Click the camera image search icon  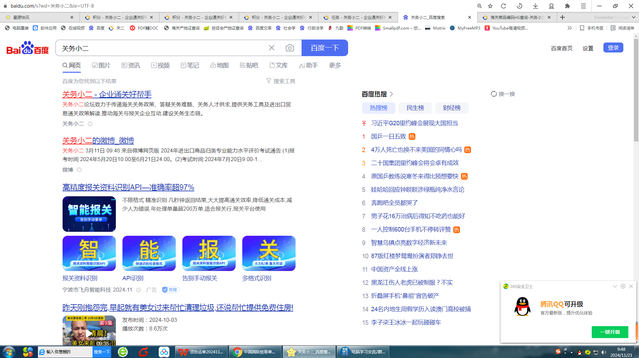point(290,48)
